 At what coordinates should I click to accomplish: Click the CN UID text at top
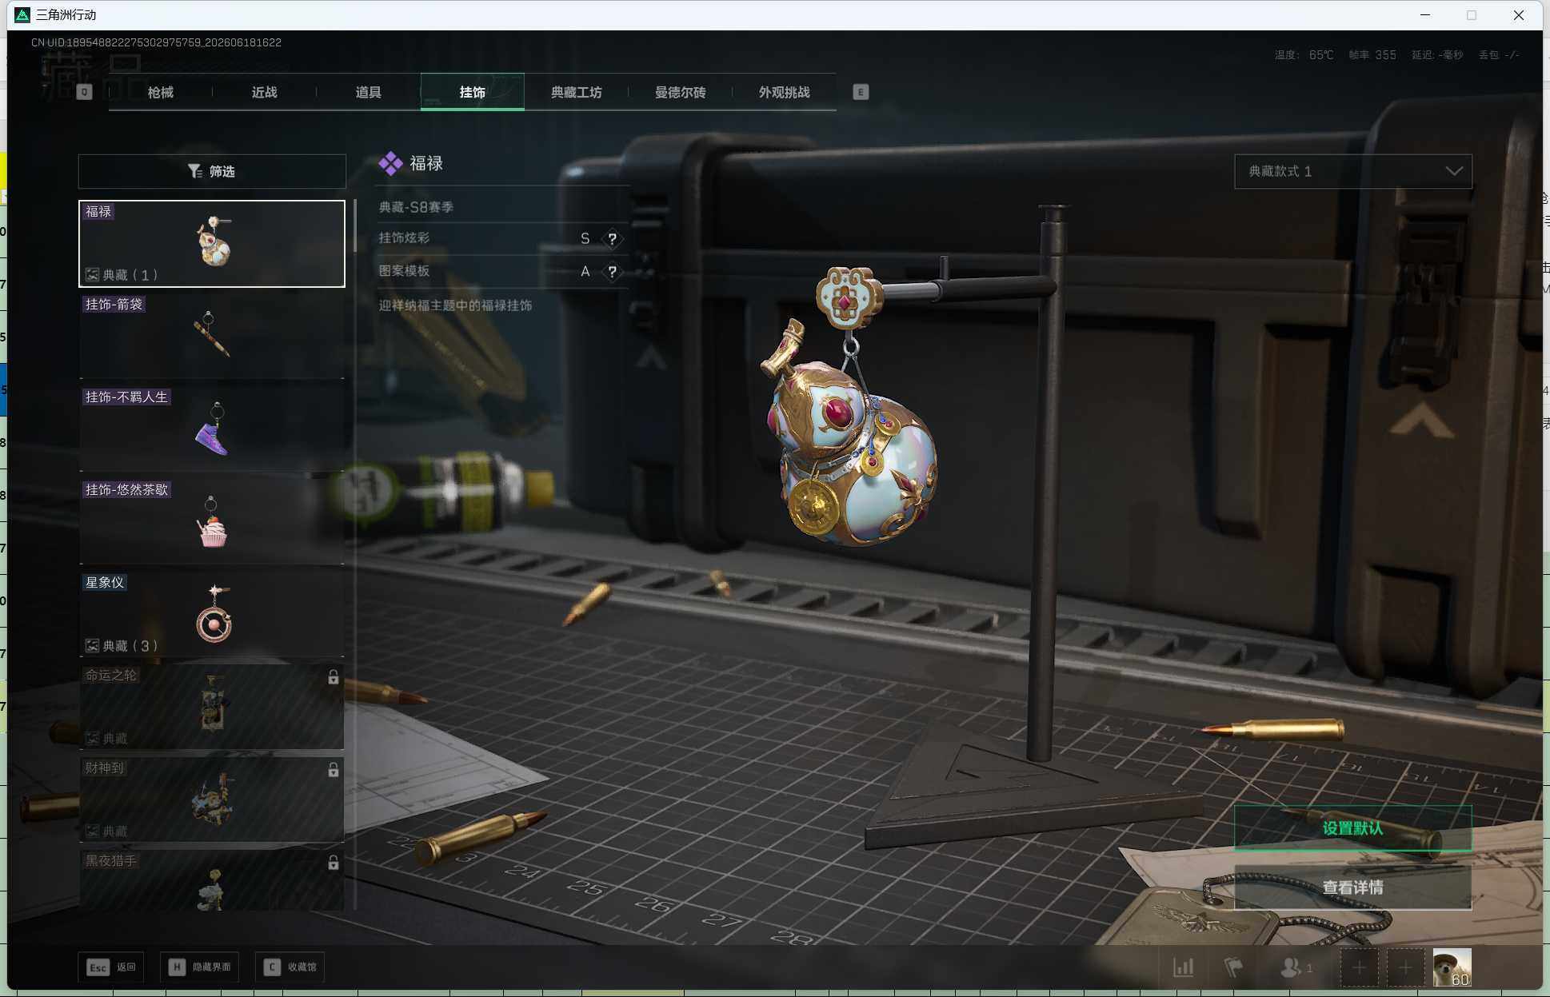(x=157, y=42)
